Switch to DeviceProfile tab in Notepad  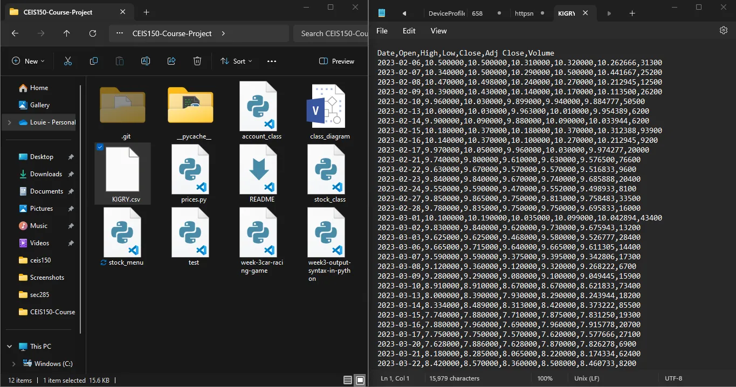(446, 13)
